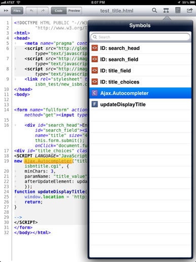Click the highlighted Ajax.Autocompleter text in code
Image resolution: width=196 pixels, height=262 pixels.
tap(48, 161)
